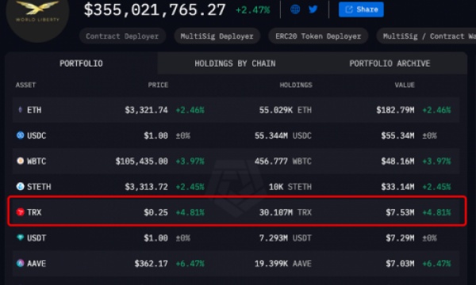The height and width of the screenshot is (285, 476).
Task: Click the ETH coin icon
Action: pyautogui.click(x=21, y=109)
